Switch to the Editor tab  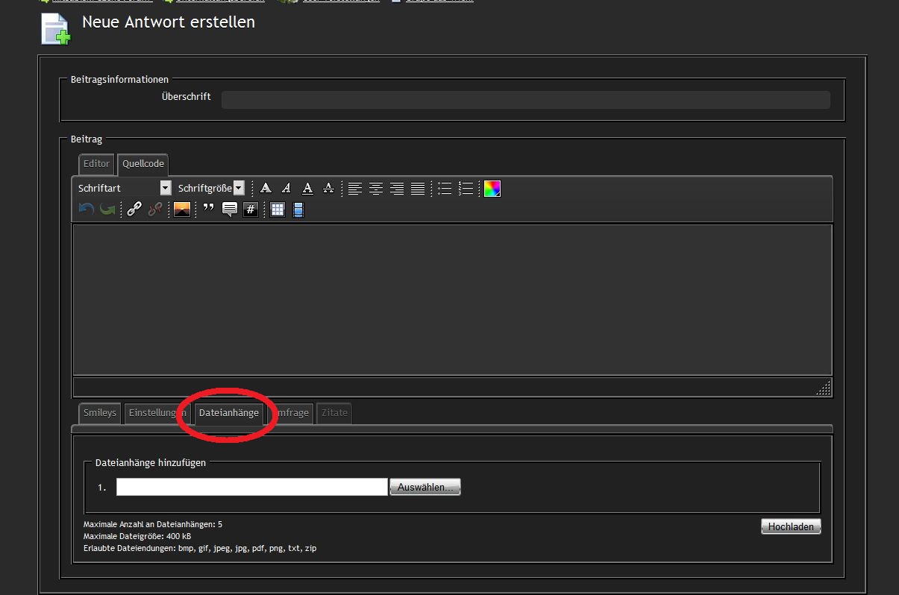(96, 164)
